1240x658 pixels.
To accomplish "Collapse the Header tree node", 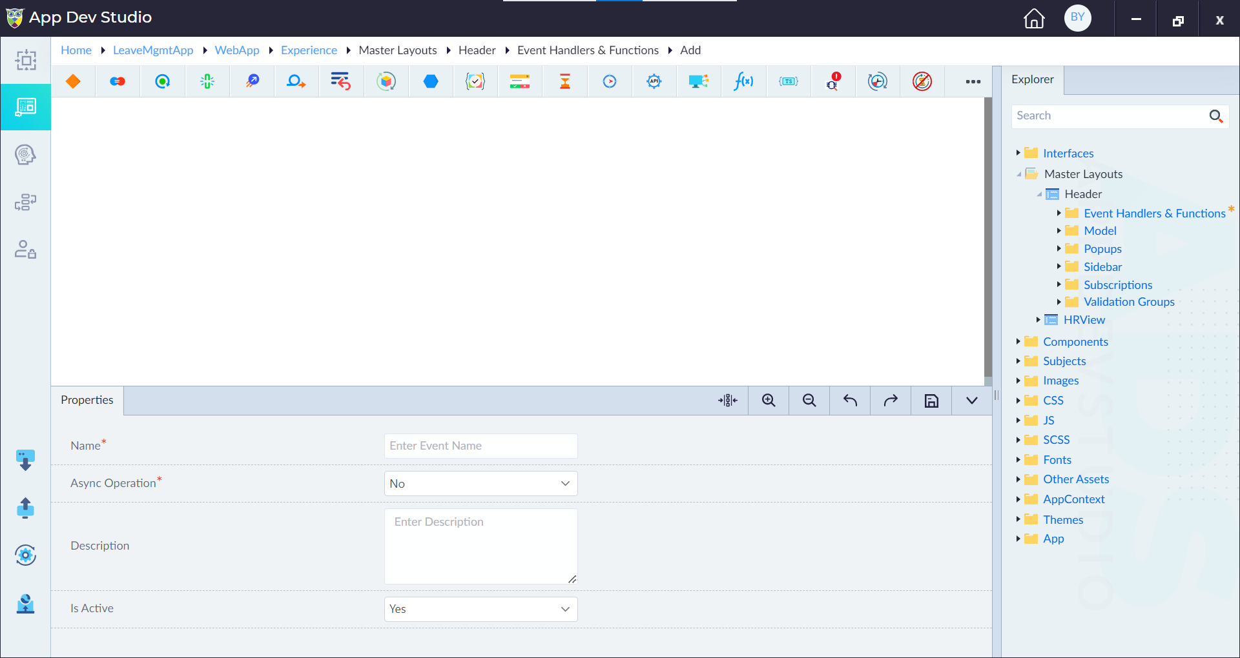I will point(1039,194).
